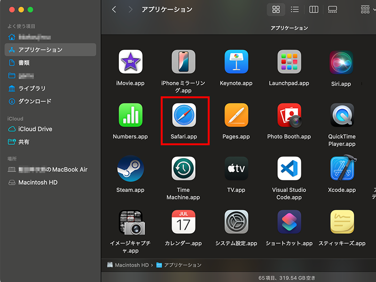376x282 pixels.
Task: Click the Steam.app icon
Action: click(131, 168)
